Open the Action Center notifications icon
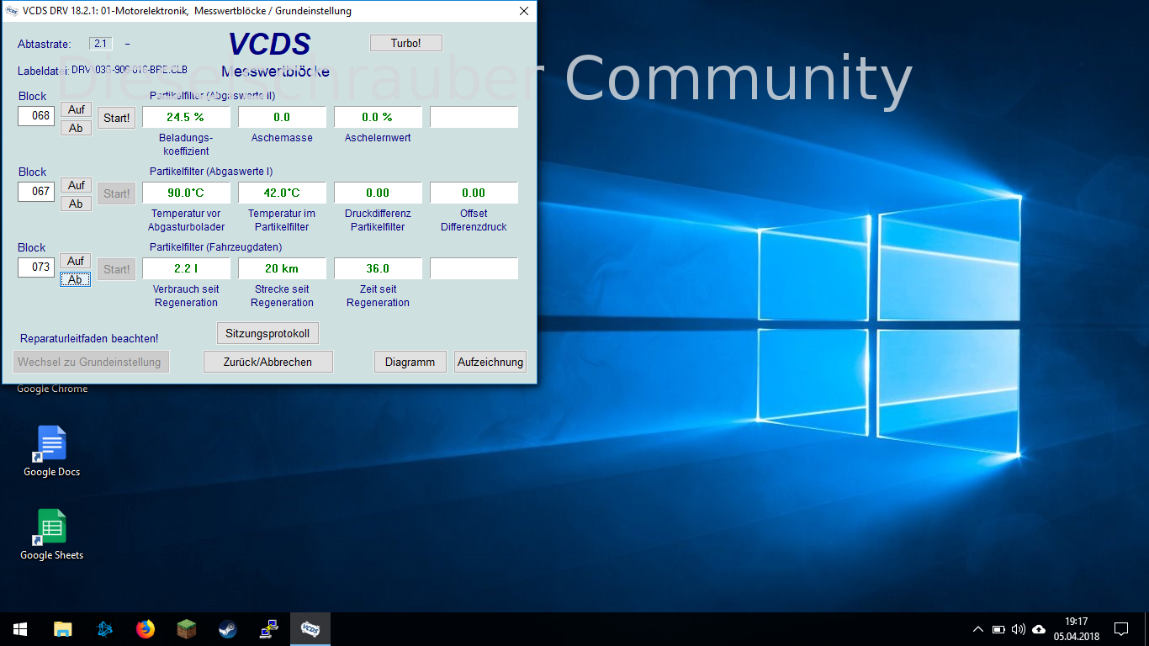Image resolution: width=1149 pixels, height=646 pixels. 1121,629
